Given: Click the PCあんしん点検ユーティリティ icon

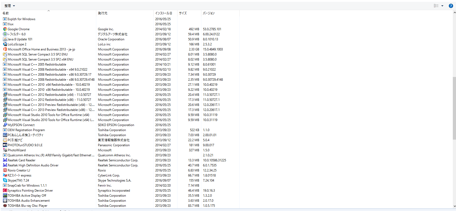Looking at the screenshot, I should (5, 135).
